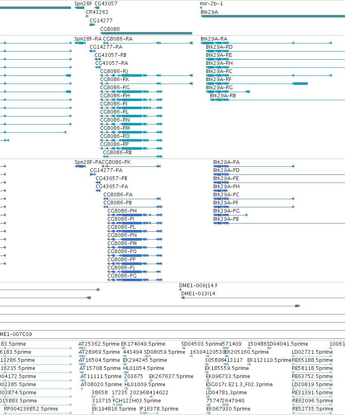
Task: Select the Btk29A gene label
Action: pos(209,12)
